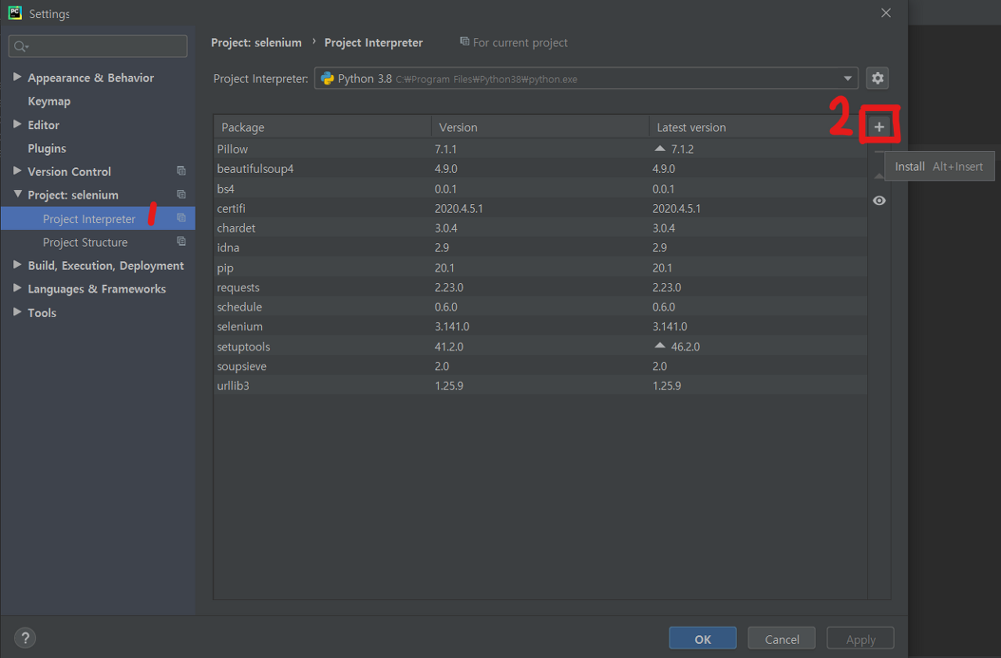Click copy icon beside Version Control
1001x658 pixels.
click(x=181, y=171)
